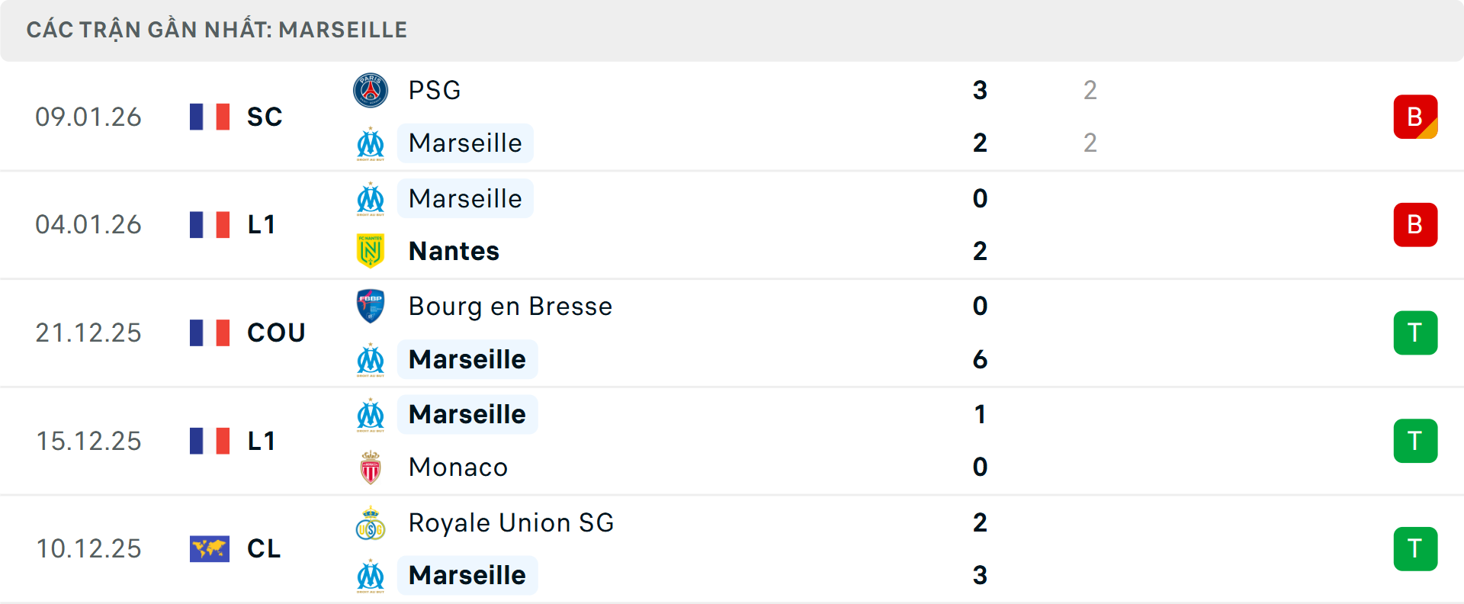Toggle the green T badge for Monaco match
The width and height of the screenshot is (1464, 604).
(1416, 441)
